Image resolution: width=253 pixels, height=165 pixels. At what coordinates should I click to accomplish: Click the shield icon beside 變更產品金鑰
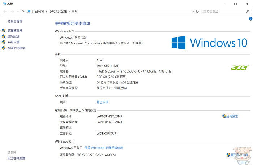coord(228,155)
